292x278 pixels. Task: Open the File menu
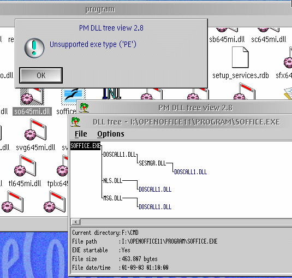[x=81, y=134]
